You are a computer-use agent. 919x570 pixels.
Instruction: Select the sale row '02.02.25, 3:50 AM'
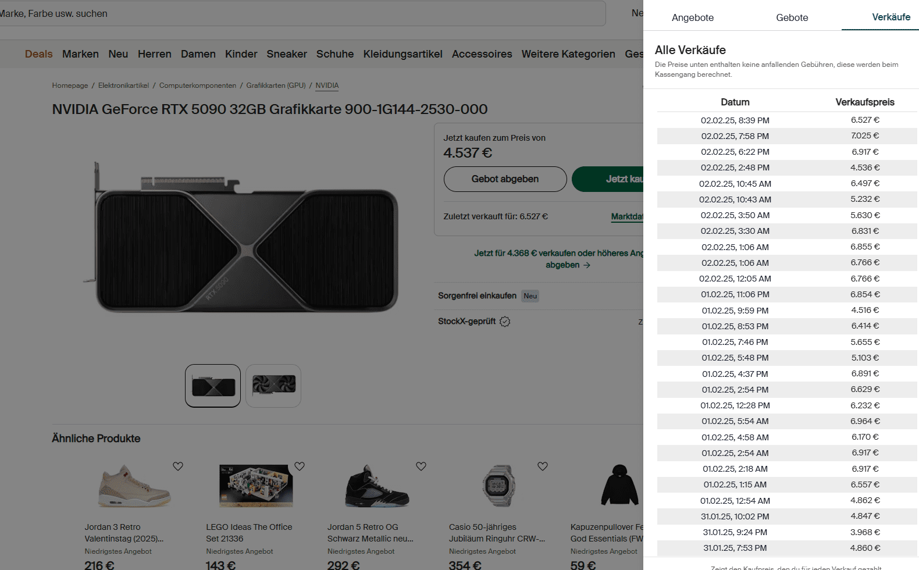tap(787, 215)
